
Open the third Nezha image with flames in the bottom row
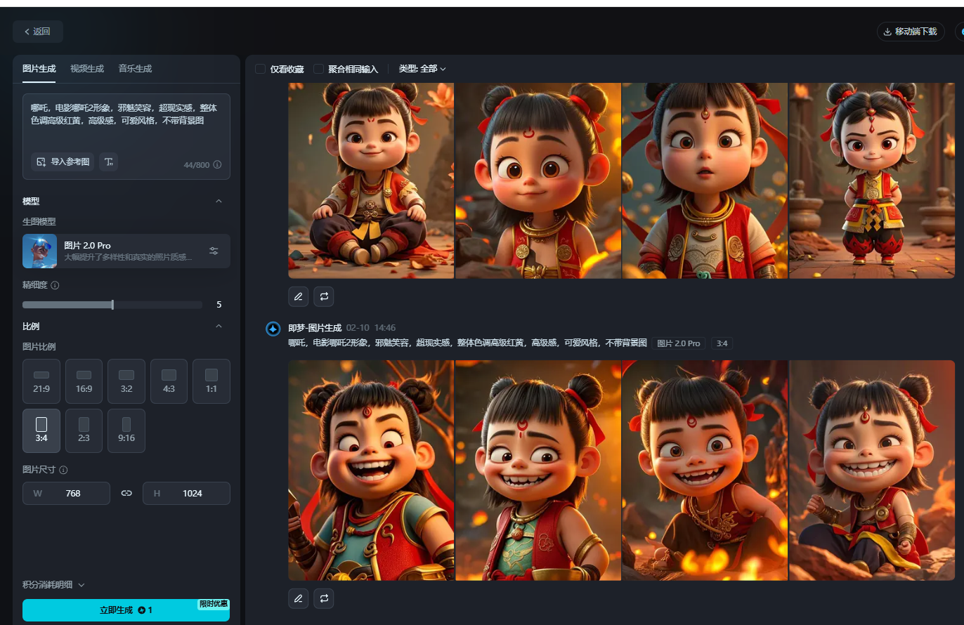tap(705, 471)
